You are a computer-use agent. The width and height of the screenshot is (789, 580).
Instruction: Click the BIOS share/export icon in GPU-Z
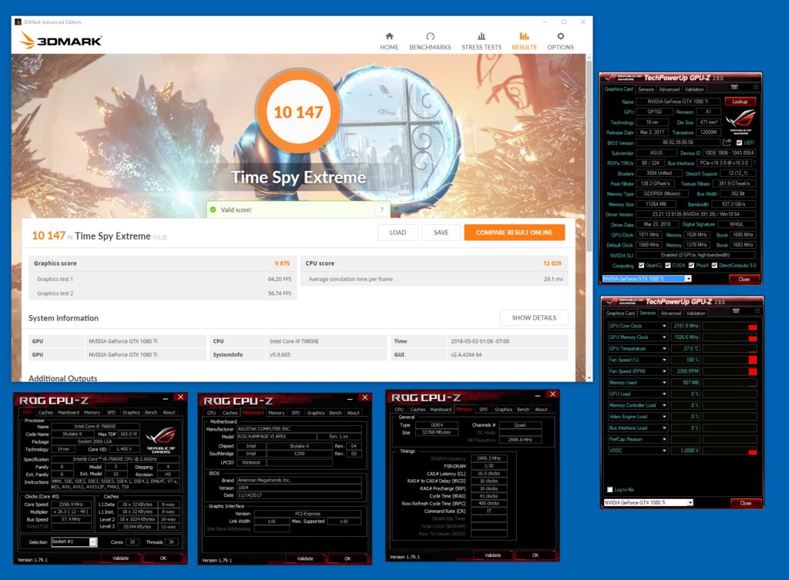coord(727,142)
